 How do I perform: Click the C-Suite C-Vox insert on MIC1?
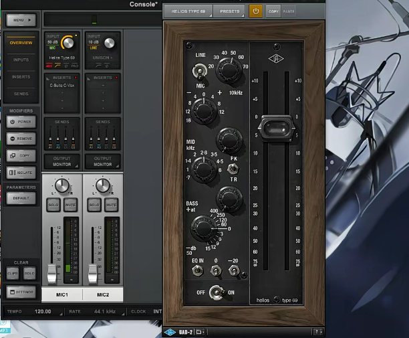62,86
